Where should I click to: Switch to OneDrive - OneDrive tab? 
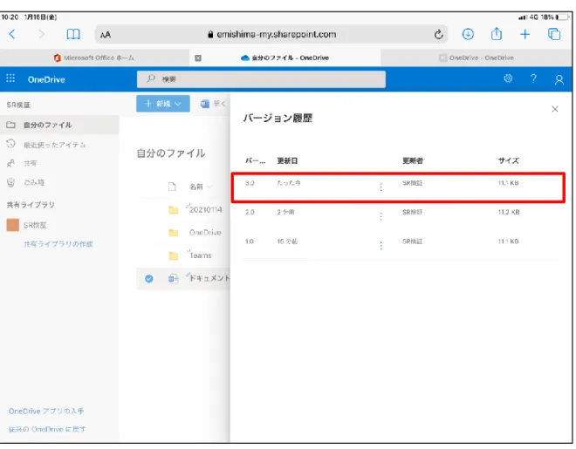(x=477, y=58)
